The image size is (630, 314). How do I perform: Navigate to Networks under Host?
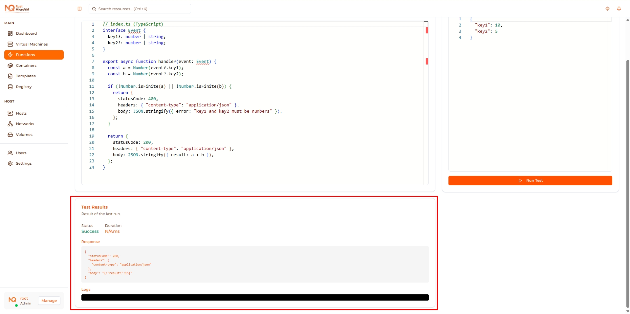(25, 123)
